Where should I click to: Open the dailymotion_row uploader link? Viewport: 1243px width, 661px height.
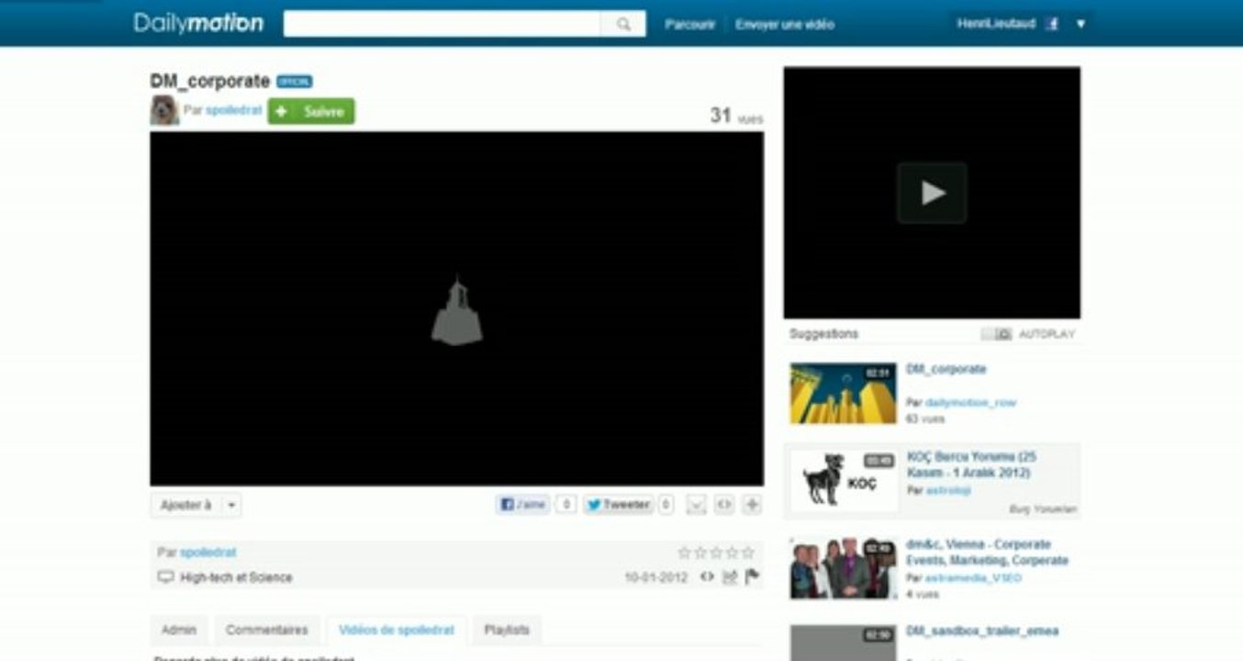click(970, 402)
